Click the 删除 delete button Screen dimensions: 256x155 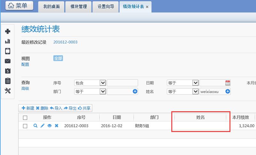42,108
